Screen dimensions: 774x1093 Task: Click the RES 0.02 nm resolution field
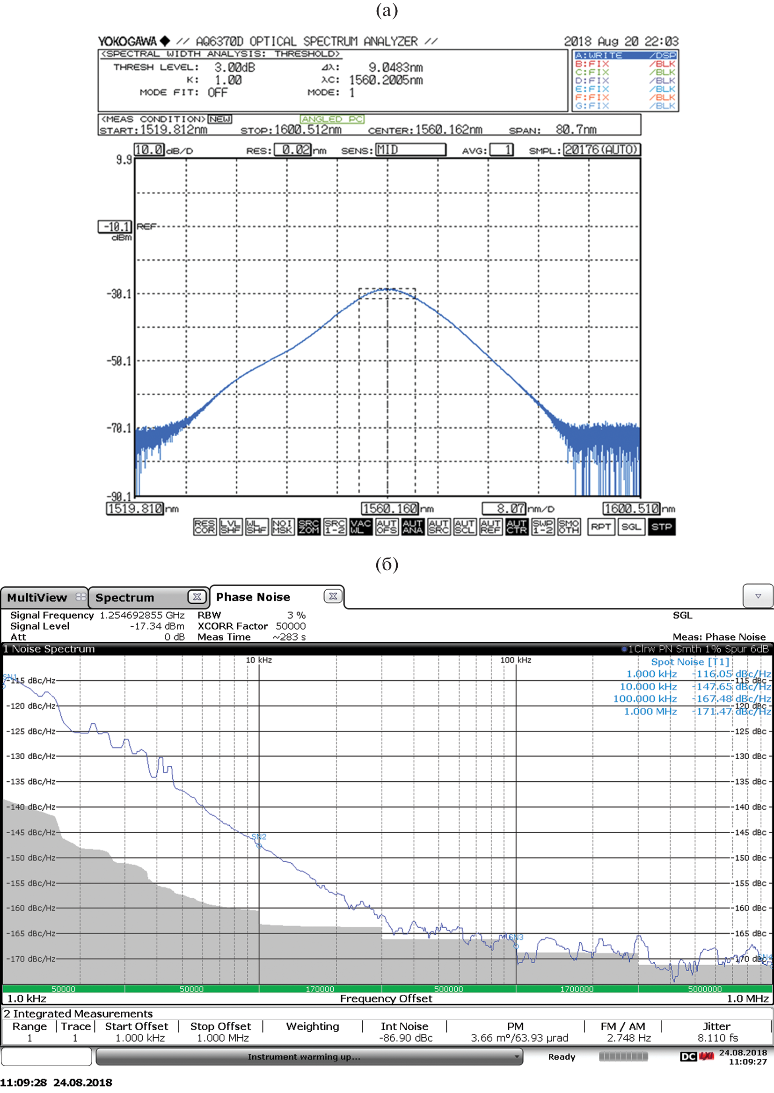[x=293, y=150]
